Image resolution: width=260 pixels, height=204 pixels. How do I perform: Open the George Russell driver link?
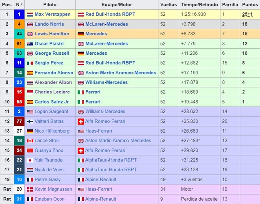[x=52, y=53]
